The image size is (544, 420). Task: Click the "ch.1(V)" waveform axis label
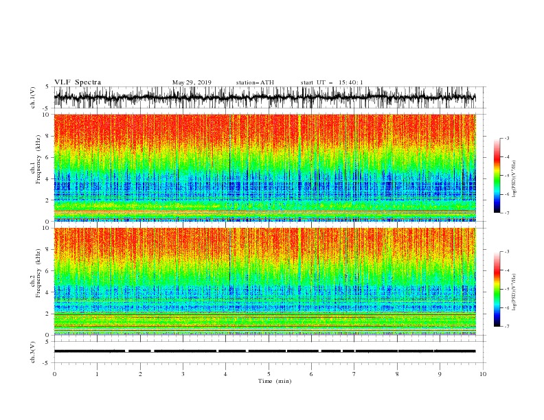[33, 97]
